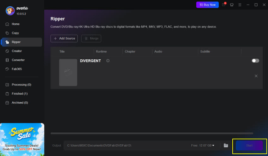Toggle the DIVERGENT title switch on
Screen dimensions: 268x156
[255, 61]
